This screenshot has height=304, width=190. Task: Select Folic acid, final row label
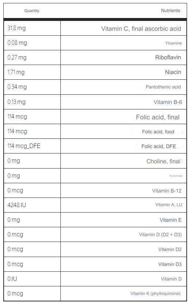click(x=158, y=117)
